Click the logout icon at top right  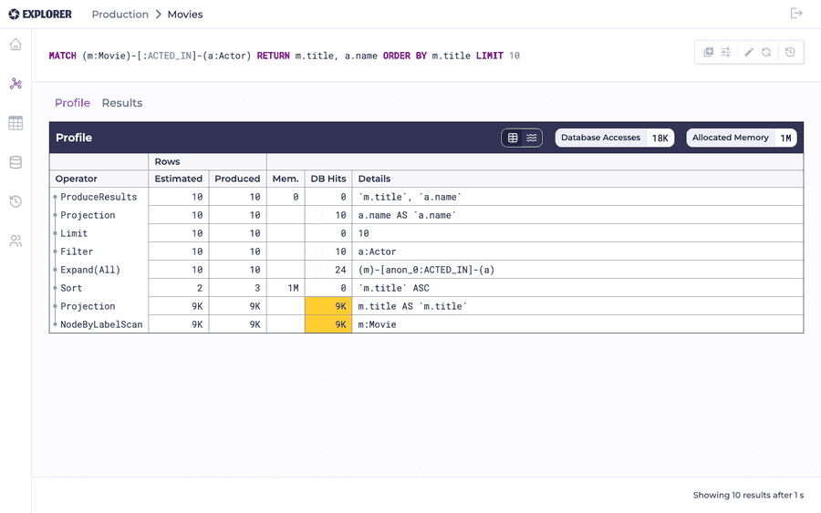pos(796,14)
